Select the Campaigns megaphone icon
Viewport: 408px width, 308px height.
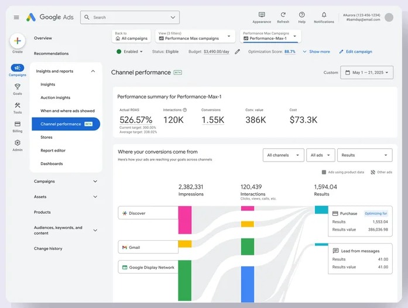[18, 68]
